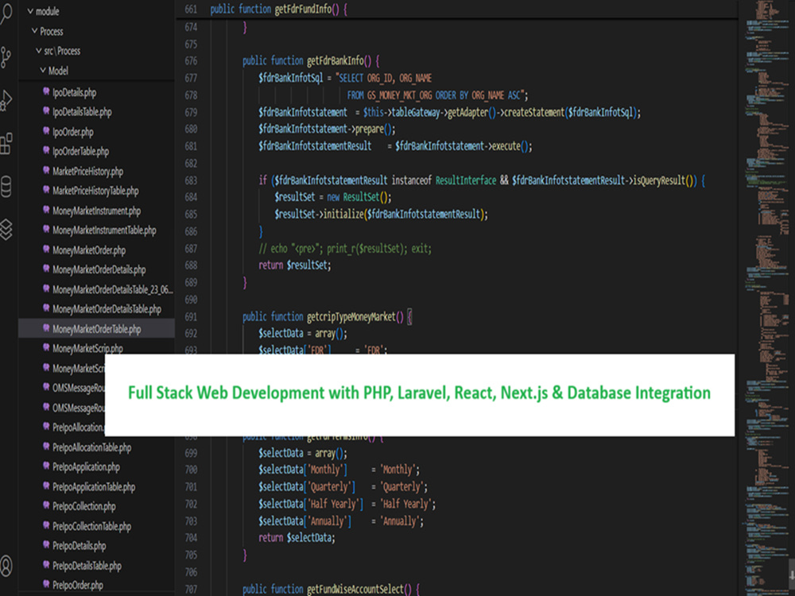
Task: Open PreIpoDetailsTable.php file
Action: click(x=87, y=566)
